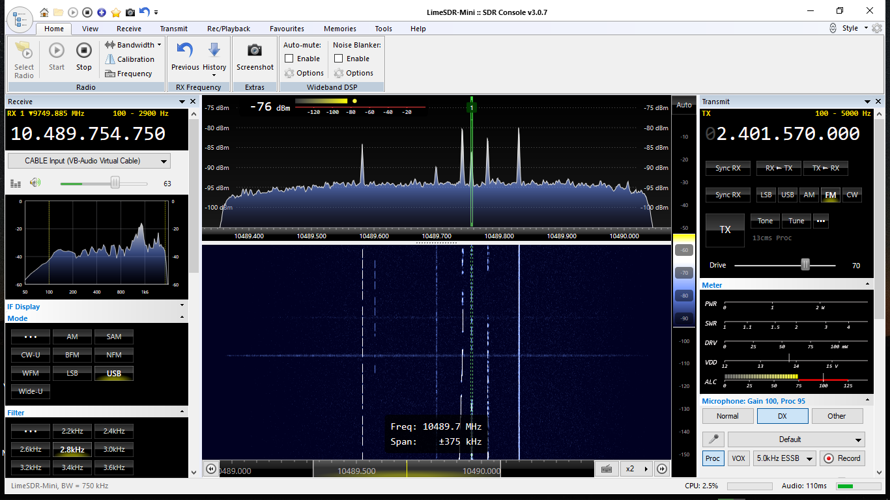890x500 pixels.
Task: Switch to the Memories tab
Action: tap(340, 29)
